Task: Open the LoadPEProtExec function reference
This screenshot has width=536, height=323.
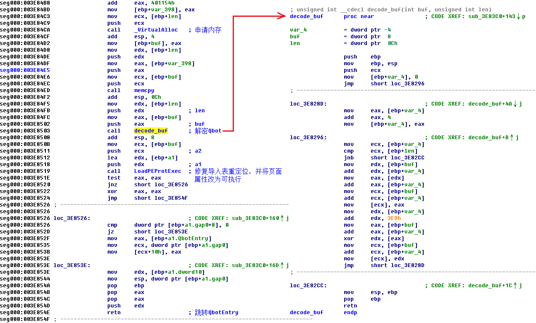Action: (x=157, y=171)
